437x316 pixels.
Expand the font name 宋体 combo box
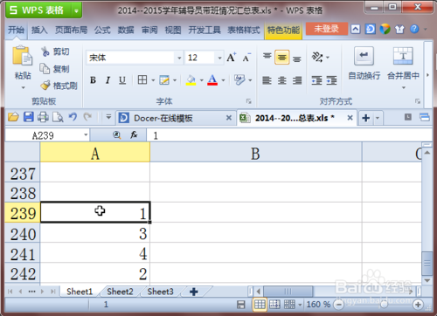(x=179, y=58)
